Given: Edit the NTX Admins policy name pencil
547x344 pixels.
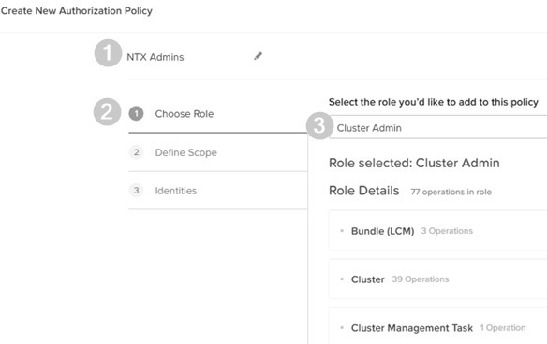Looking at the screenshot, I should pos(258,56).
